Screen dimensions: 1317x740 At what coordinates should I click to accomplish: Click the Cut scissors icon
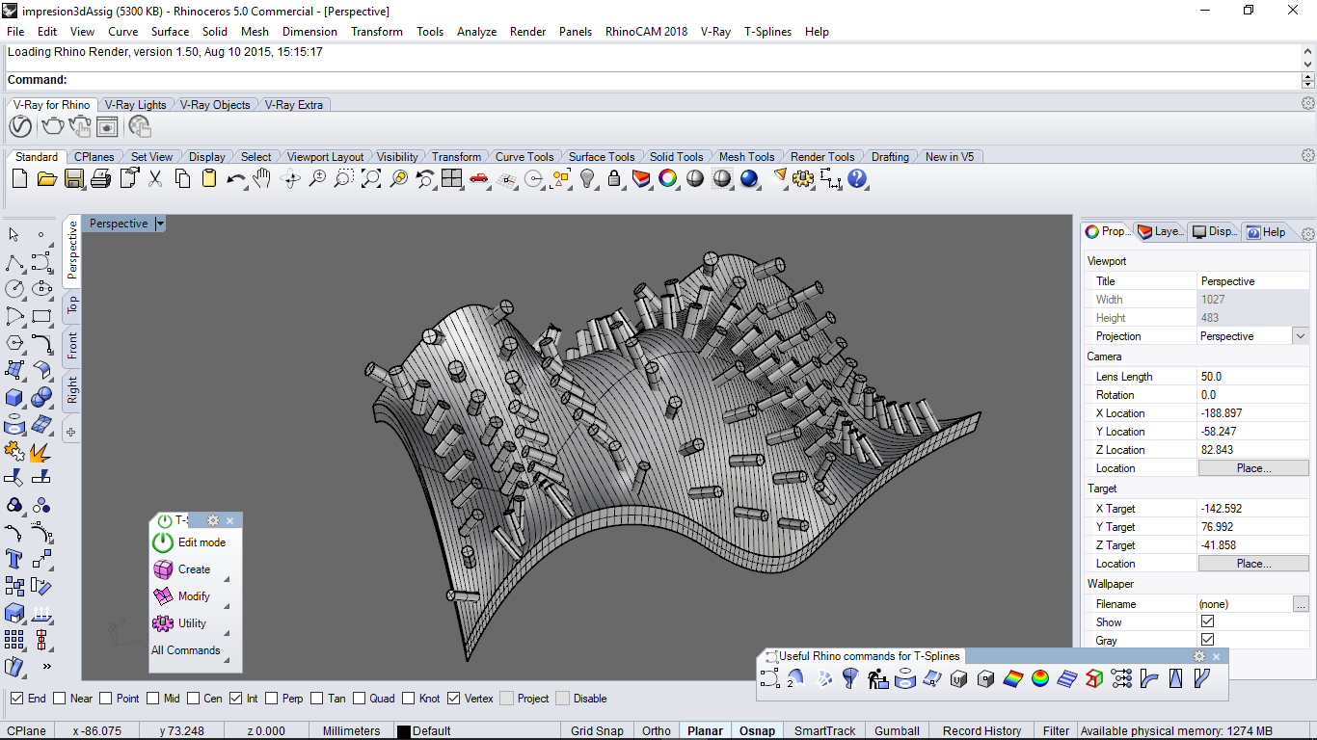(154, 178)
